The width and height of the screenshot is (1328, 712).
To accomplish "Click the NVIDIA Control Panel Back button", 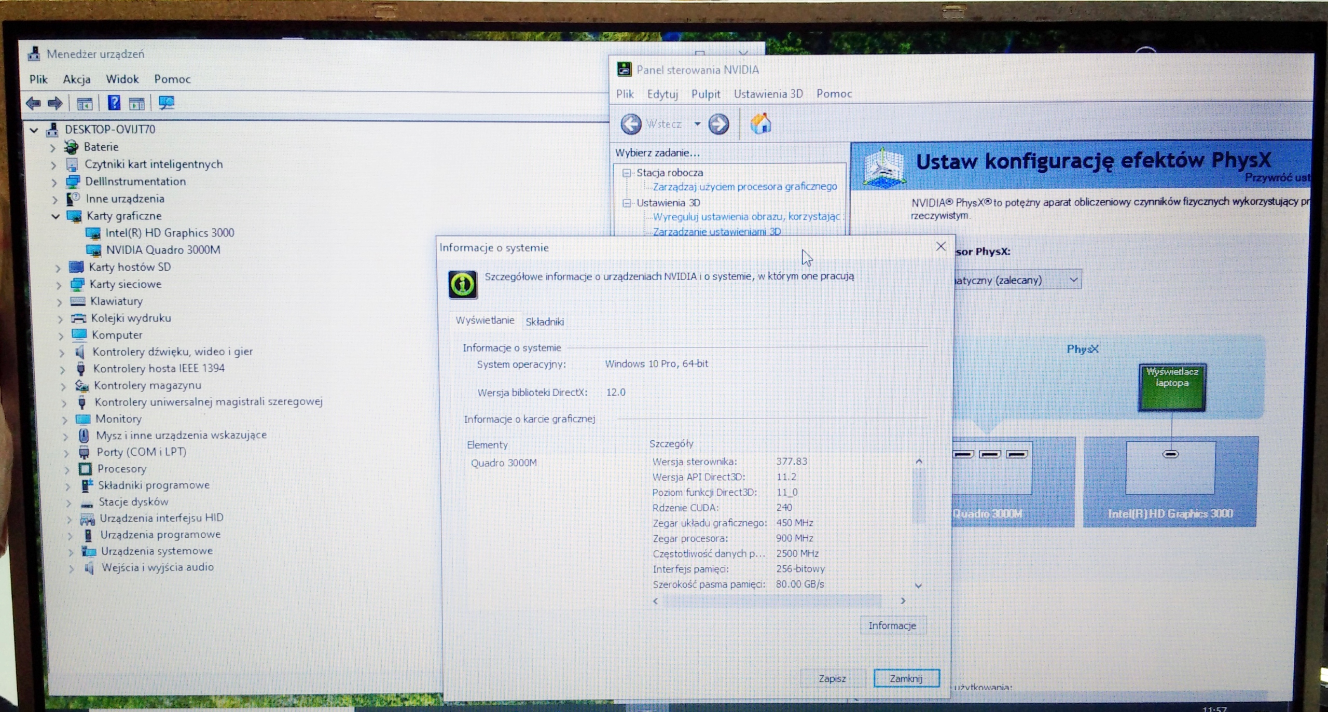I will pos(631,124).
